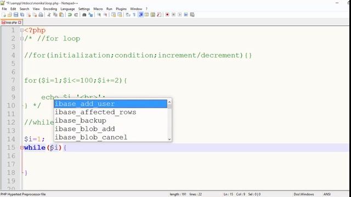Viewport: 351px width, 197px height.
Task: Click the $i=1; statement line
Action: pyautogui.click(x=35, y=139)
